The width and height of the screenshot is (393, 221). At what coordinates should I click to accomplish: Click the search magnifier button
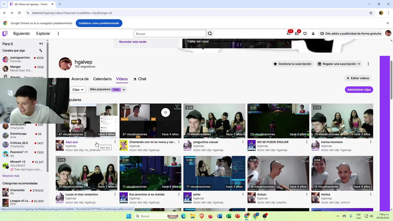pyautogui.click(x=210, y=34)
